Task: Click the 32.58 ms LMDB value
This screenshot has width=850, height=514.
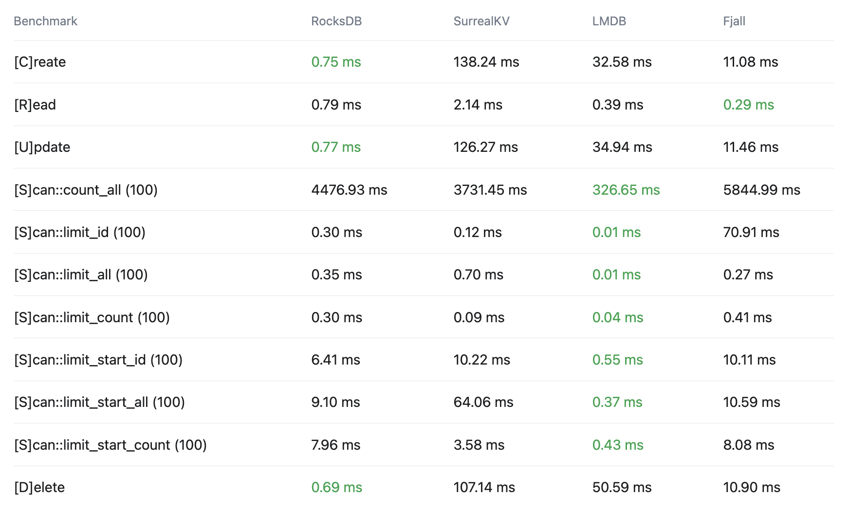Action: coord(622,62)
